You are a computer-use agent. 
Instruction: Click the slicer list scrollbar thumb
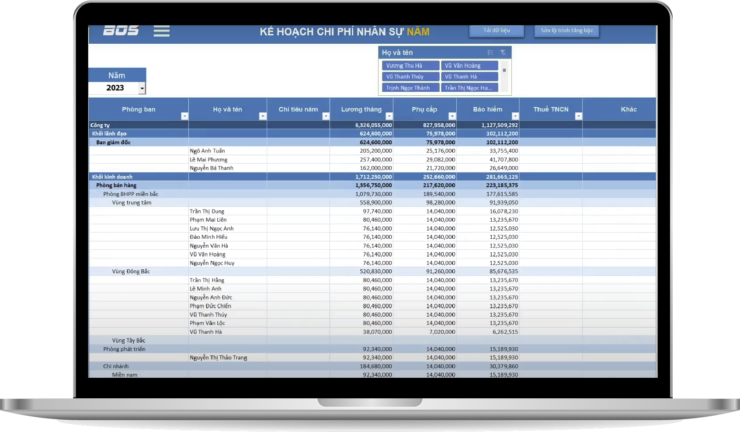click(504, 70)
